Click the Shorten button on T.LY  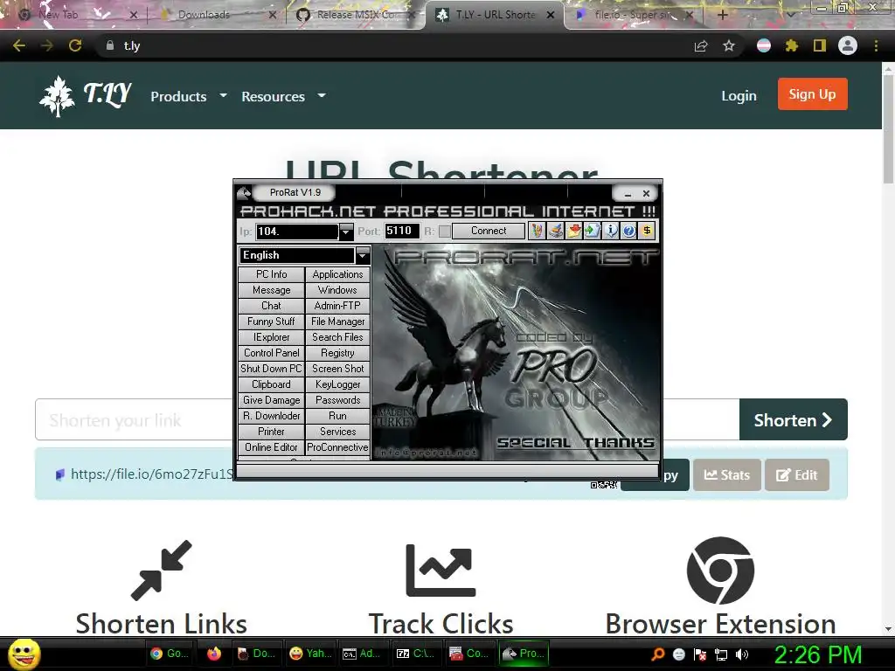[x=794, y=420]
